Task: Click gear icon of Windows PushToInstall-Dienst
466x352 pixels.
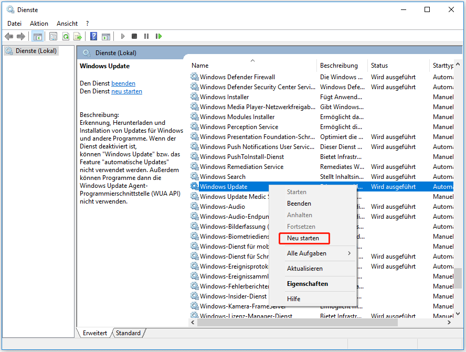Action: click(194, 156)
